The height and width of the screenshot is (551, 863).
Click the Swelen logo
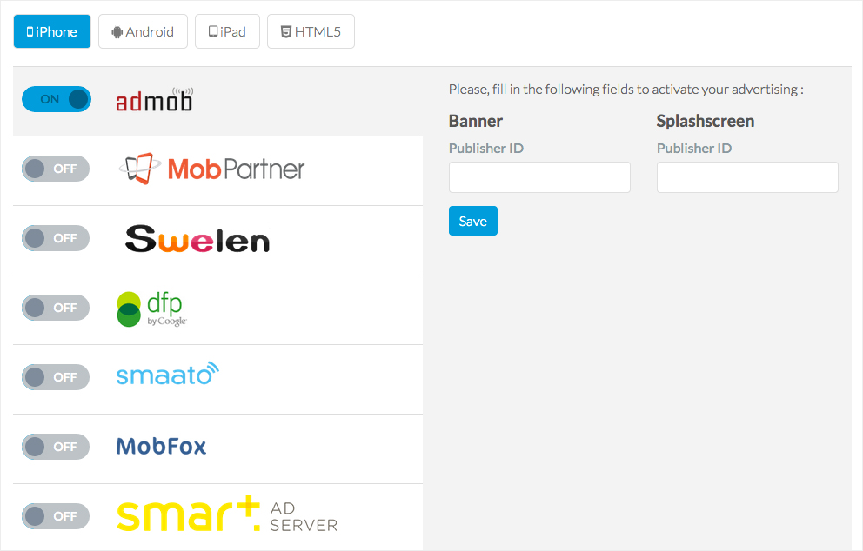[x=197, y=238]
